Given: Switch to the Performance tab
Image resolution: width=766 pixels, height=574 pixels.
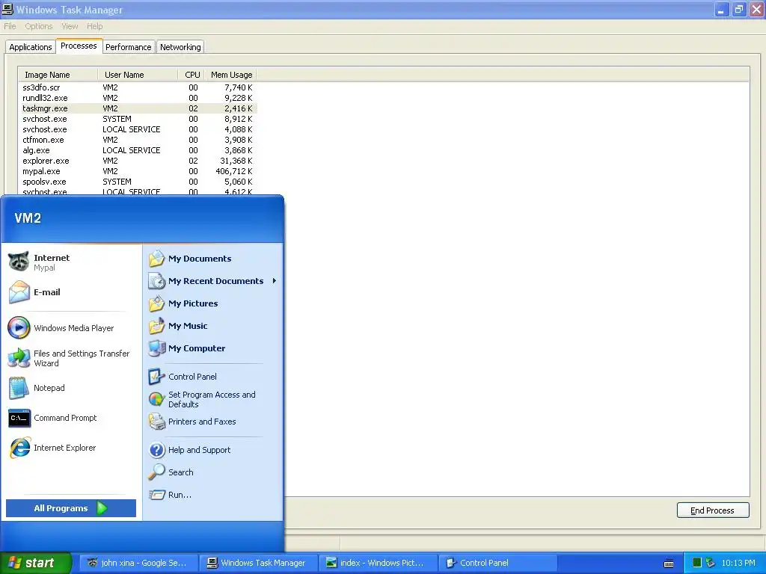Looking at the screenshot, I should click(129, 47).
